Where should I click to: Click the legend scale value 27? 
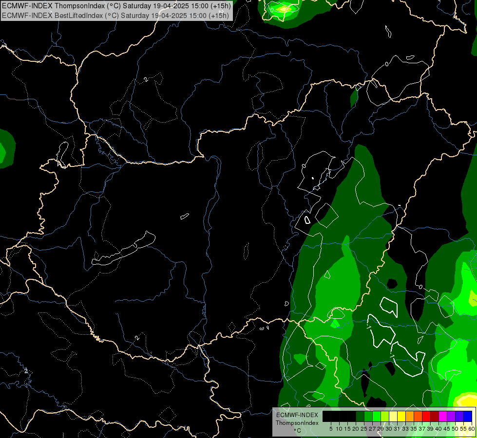[372, 429]
